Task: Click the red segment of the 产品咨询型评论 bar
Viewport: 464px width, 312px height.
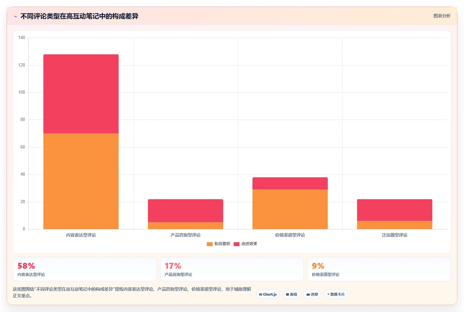Action: 185,211
